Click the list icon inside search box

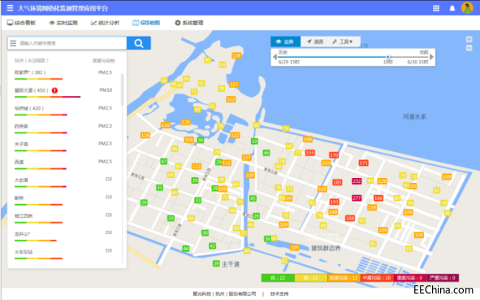(13, 43)
